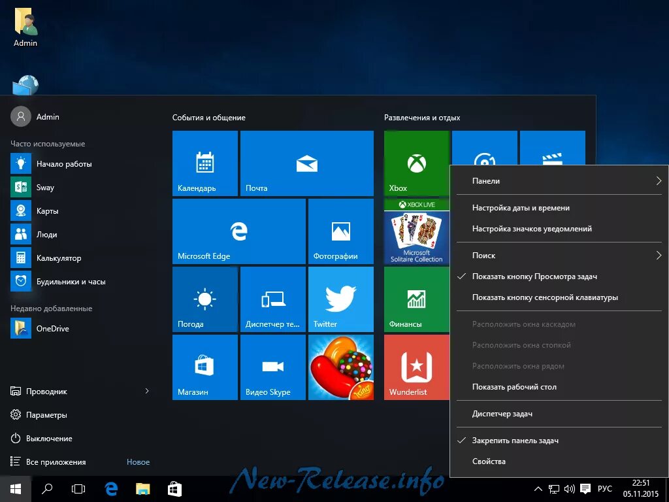Open Диспетчер задач from context menu
This screenshot has height=502, width=669.
(x=559, y=414)
